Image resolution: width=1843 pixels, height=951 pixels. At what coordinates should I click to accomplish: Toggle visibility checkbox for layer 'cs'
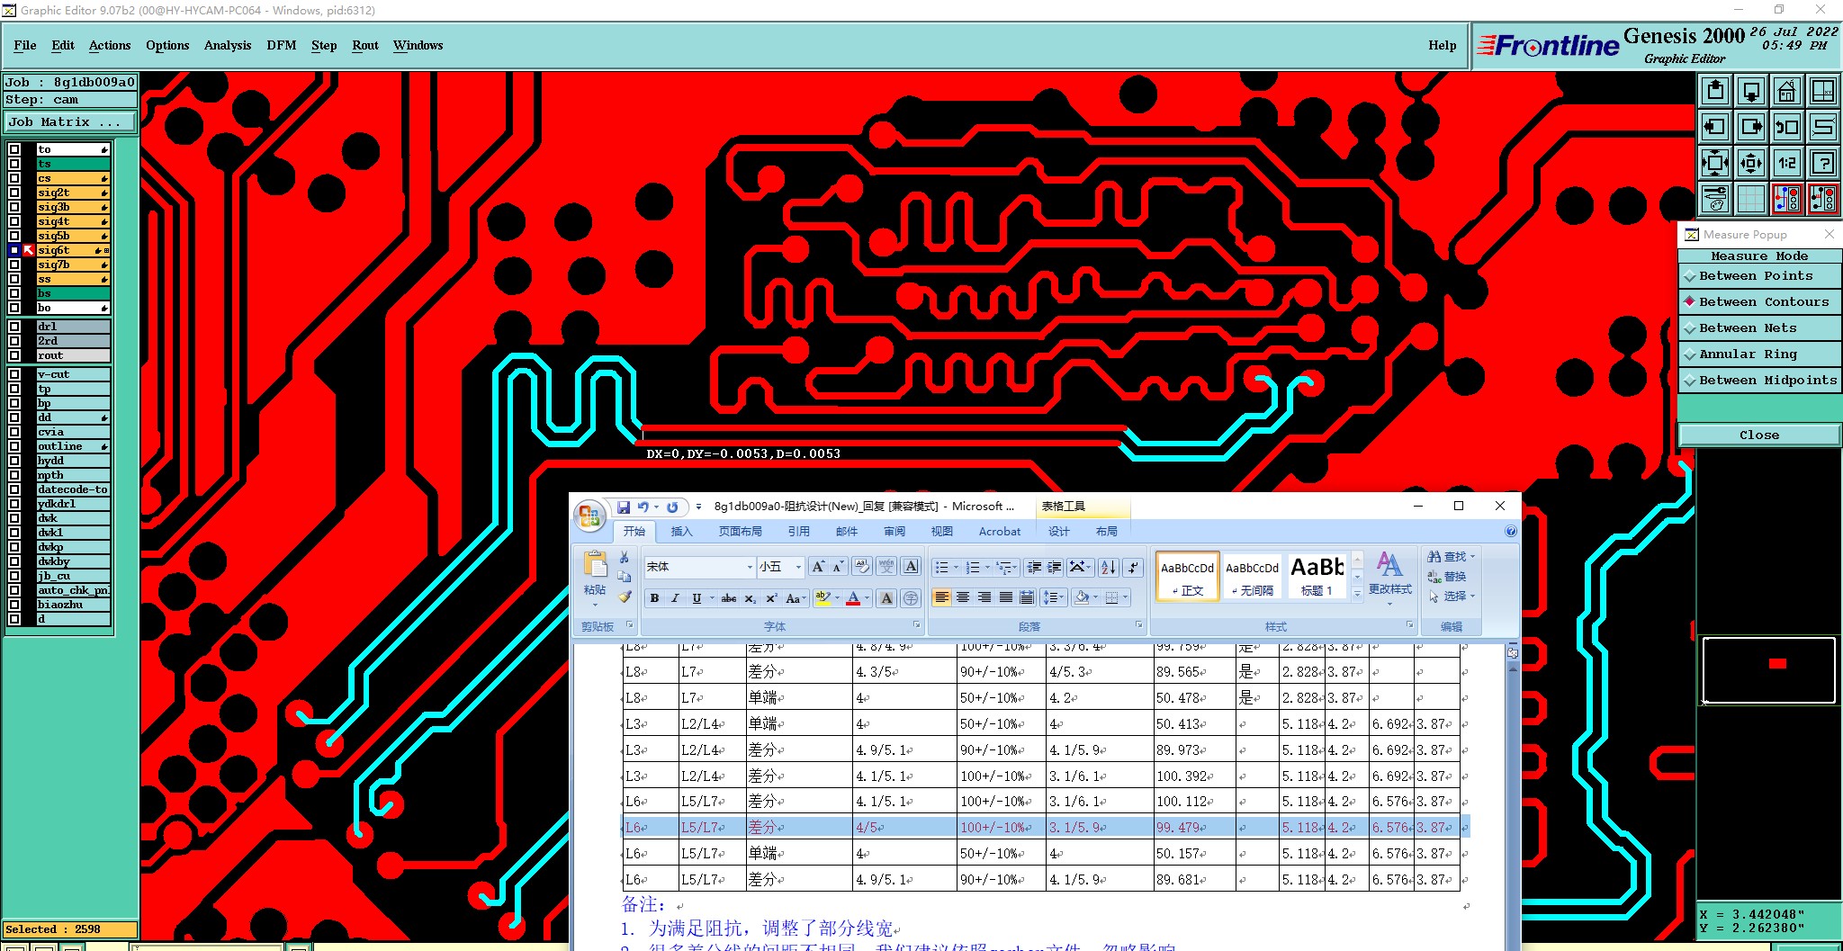click(14, 178)
